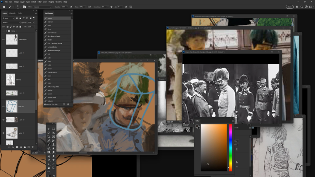Hide the selected blue cylinder sketch layer
This screenshot has height=177, width=315.
(3, 106)
